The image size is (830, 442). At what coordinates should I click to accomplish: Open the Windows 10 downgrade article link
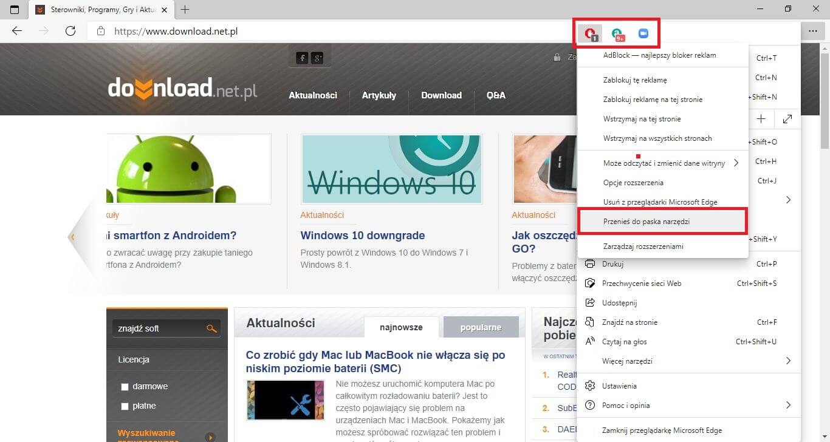coord(363,236)
